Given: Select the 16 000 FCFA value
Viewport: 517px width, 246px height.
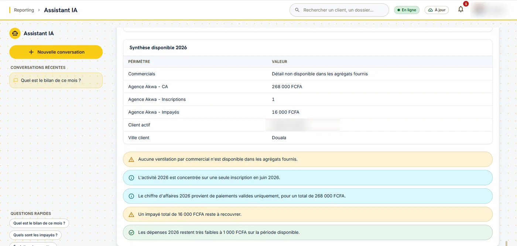Looking at the screenshot, I should (x=285, y=112).
